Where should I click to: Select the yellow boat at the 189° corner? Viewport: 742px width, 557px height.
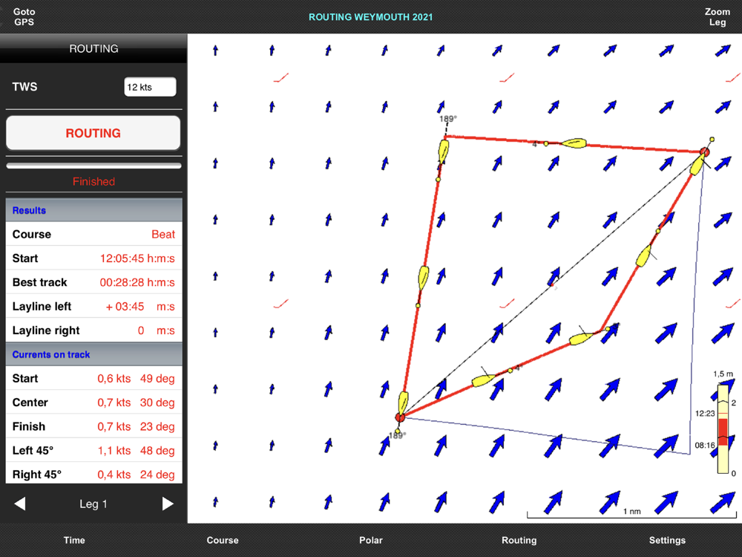click(x=444, y=152)
